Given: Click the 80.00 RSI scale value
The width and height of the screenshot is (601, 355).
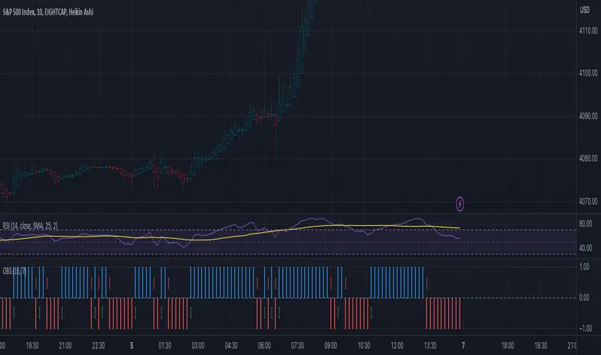Looking at the screenshot, I should [586, 224].
